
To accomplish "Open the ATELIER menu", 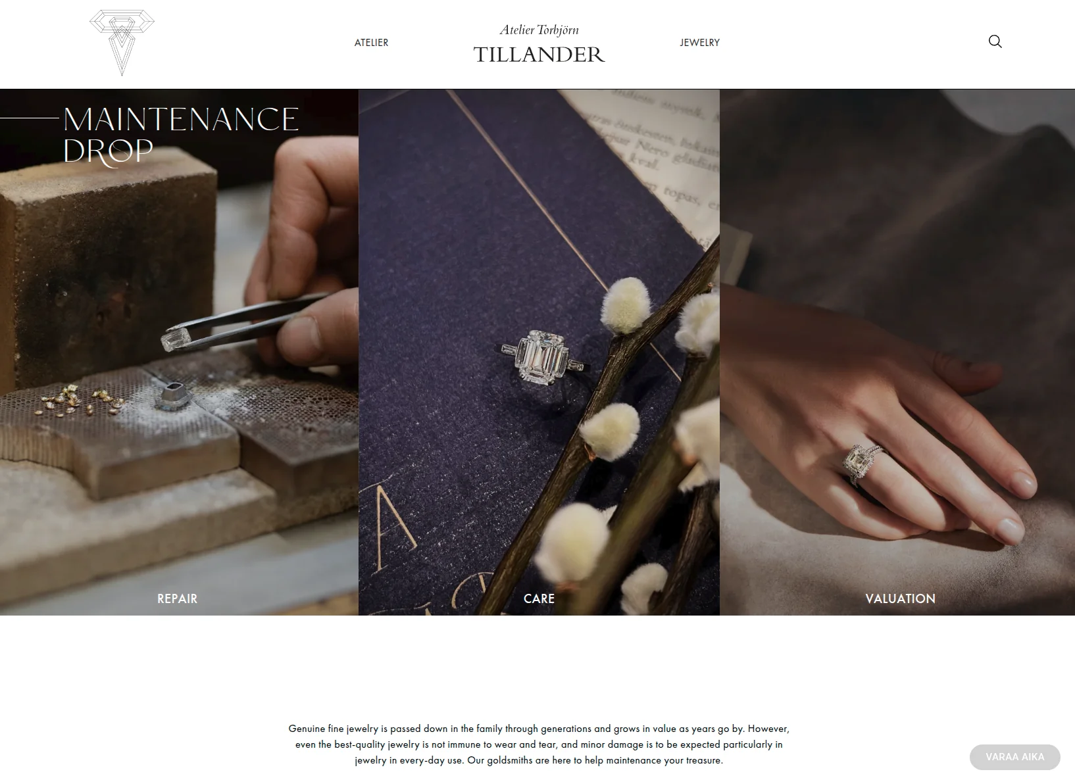I will pos(371,43).
